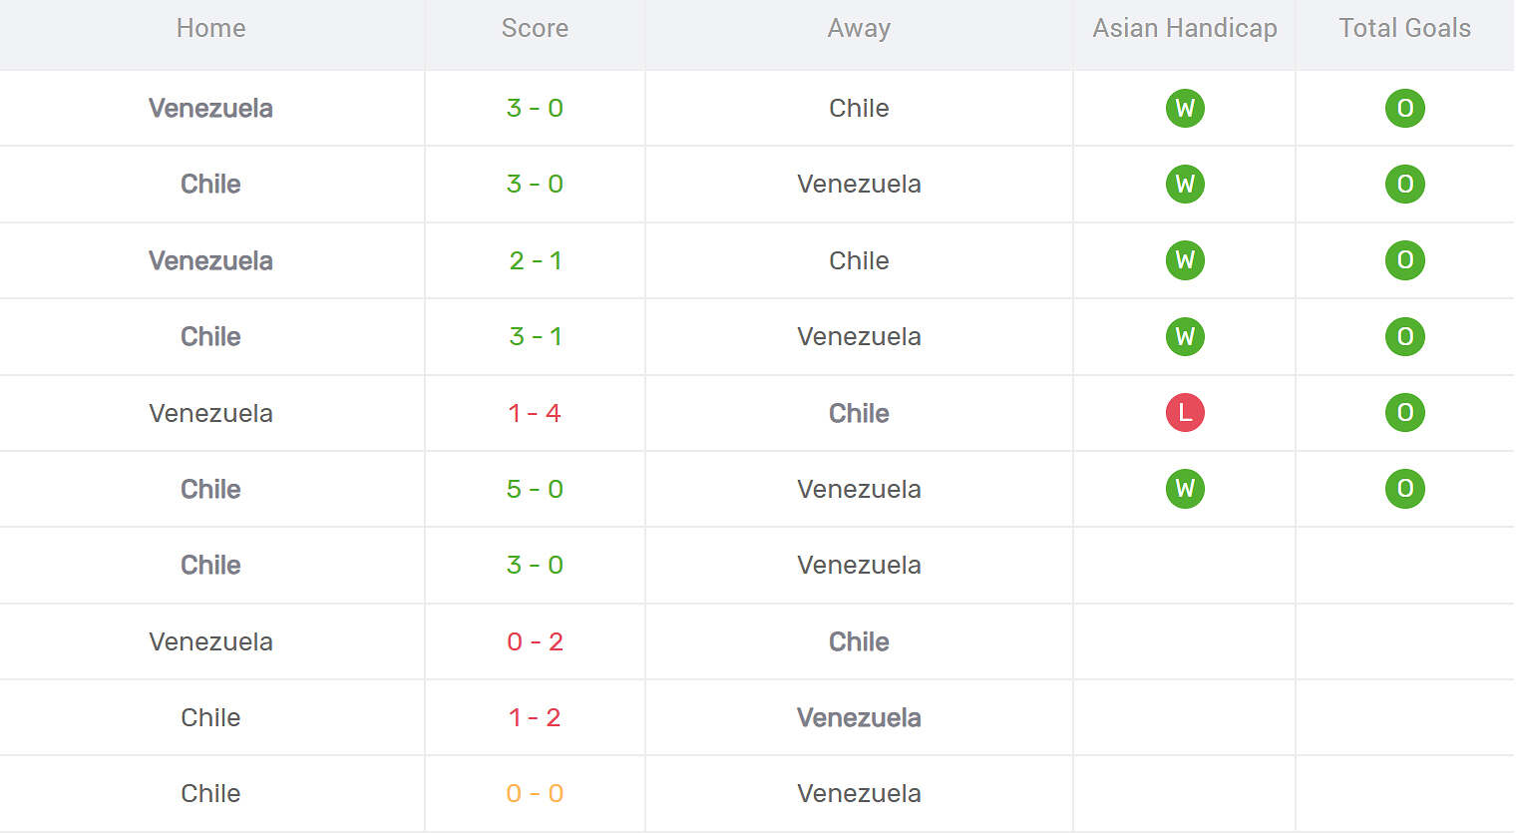Click the red L Asian Handicap badge
Viewport: 1517px width, 833px height.
click(1185, 413)
